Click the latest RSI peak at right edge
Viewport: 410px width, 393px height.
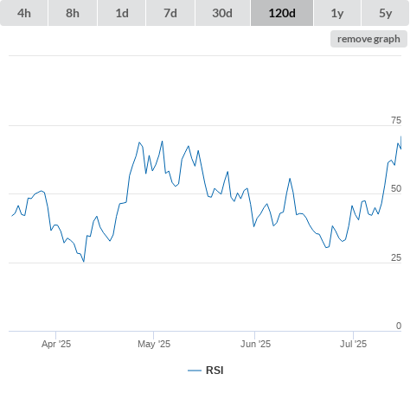400,136
